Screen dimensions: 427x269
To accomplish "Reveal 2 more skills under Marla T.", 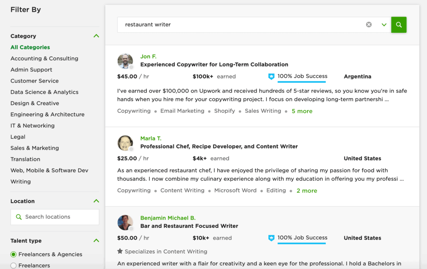I will (x=307, y=190).
